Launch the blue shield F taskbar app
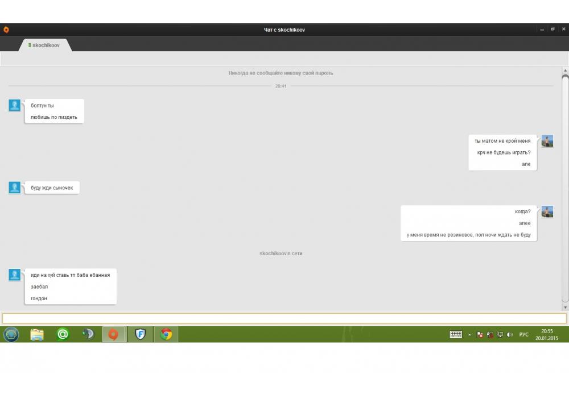This screenshot has width=569, height=398. (x=140, y=334)
